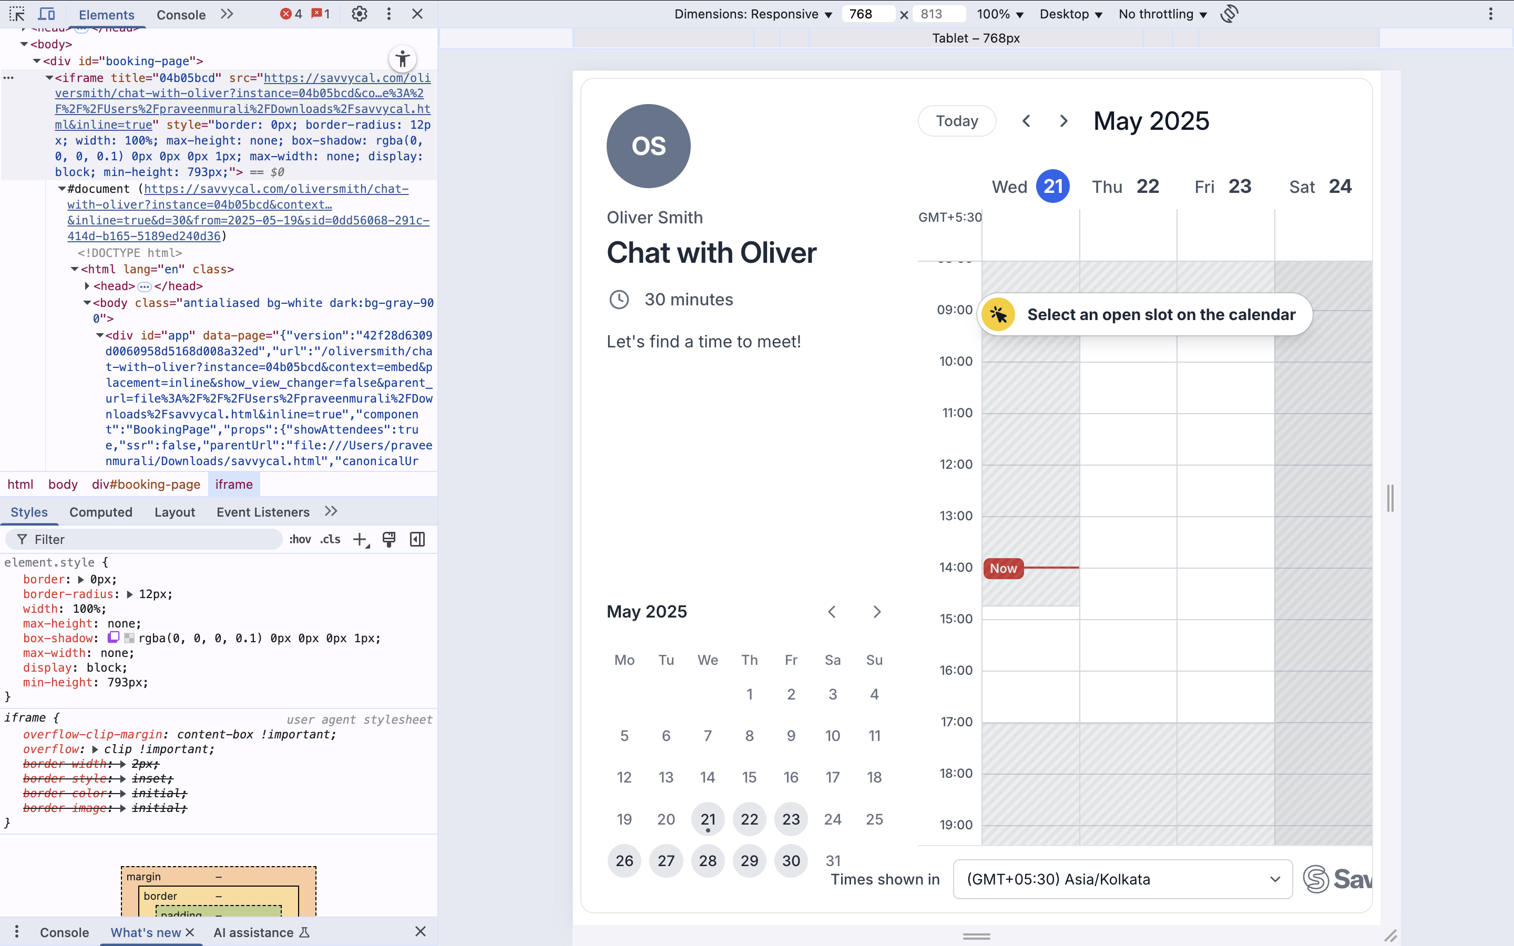The image size is (1514, 946).
Task: Select May 30 in the mini calendar
Action: coord(791,861)
